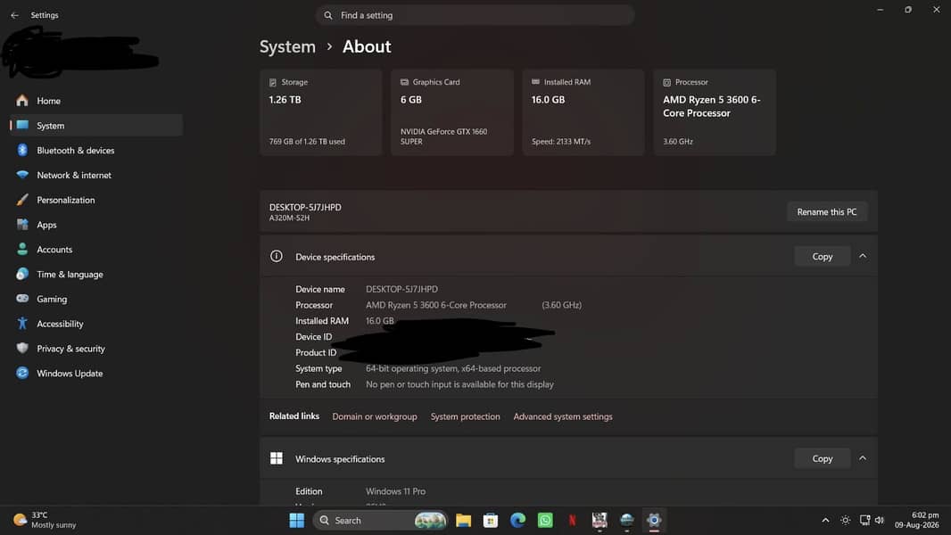Open Home in the settings sidebar
Viewport: 951px width, 535px height.
tap(95, 101)
